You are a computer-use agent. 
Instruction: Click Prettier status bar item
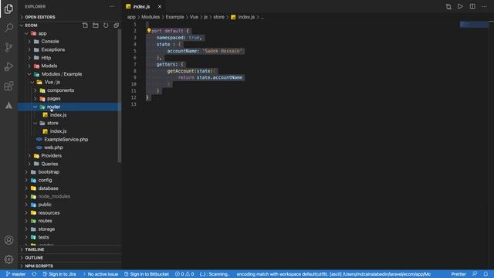pyautogui.click(x=458, y=274)
